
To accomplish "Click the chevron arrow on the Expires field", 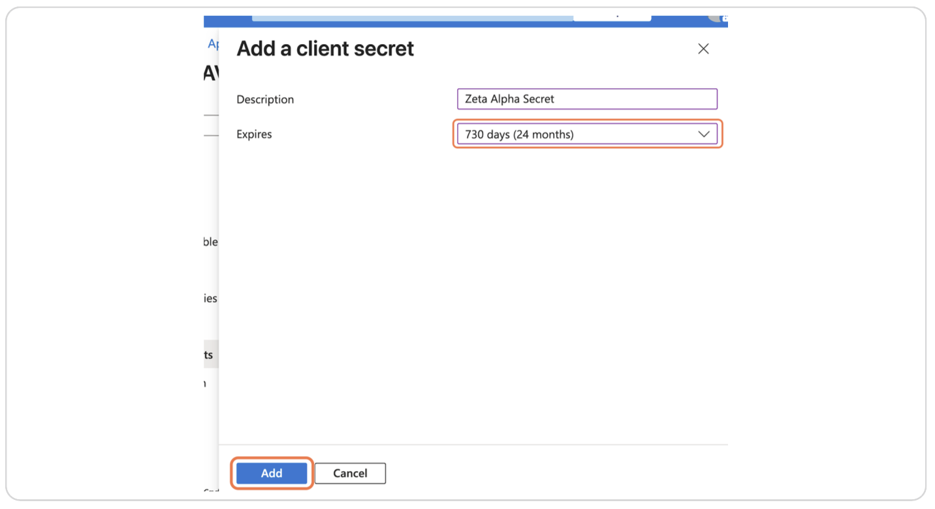I will pyautogui.click(x=704, y=134).
